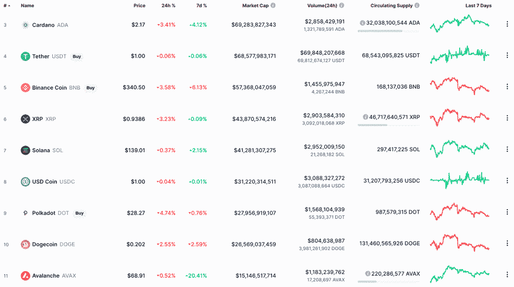Click the Market Cap info icon
The width and height of the screenshot is (514, 287).
click(273, 5)
